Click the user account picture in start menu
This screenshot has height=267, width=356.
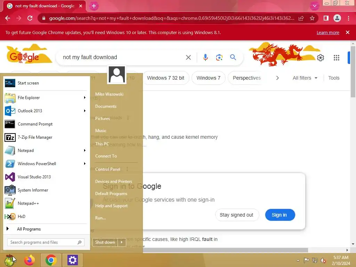pyautogui.click(x=117, y=75)
